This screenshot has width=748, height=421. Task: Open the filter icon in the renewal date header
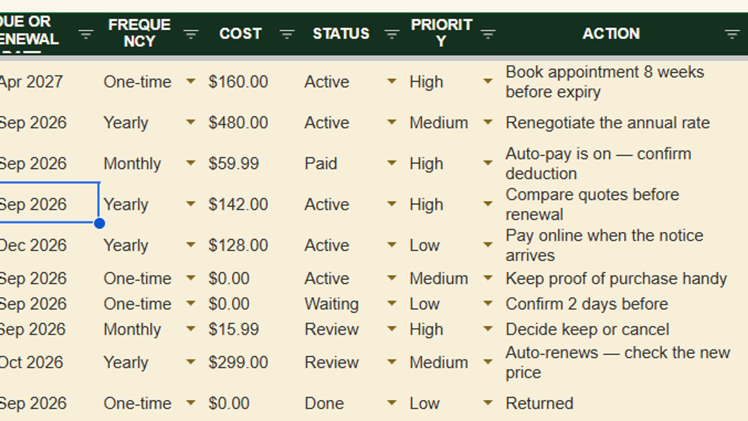(86, 34)
